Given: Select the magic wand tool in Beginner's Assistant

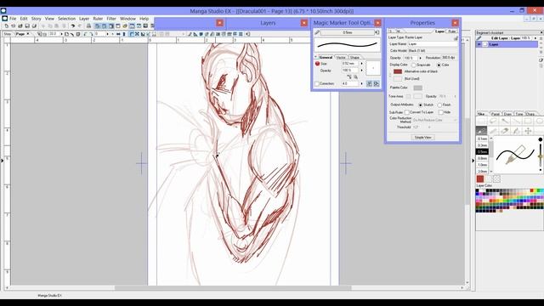Looking at the screenshot, I should point(505,121).
